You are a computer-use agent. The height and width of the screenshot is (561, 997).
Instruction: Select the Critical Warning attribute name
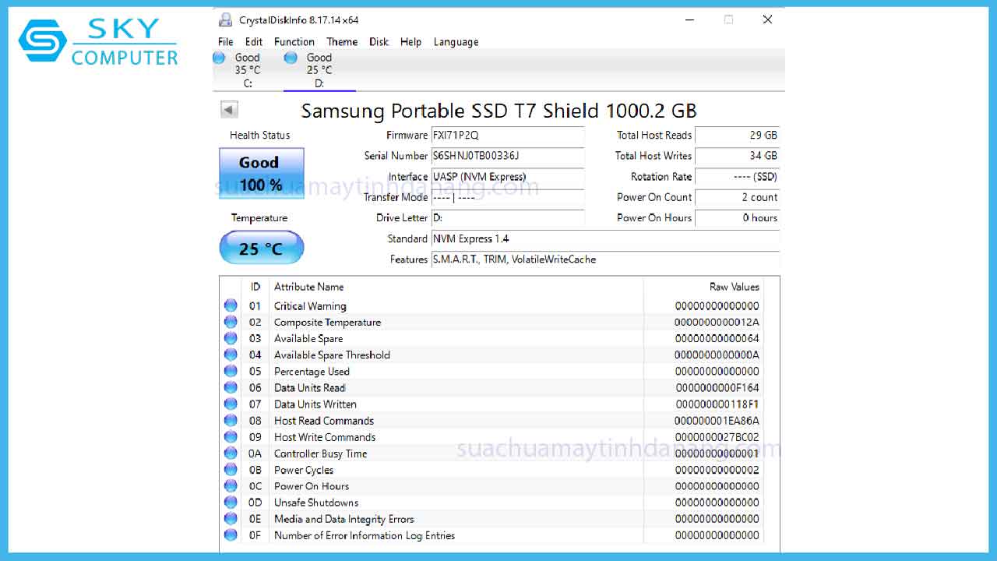(x=310, y=306)
